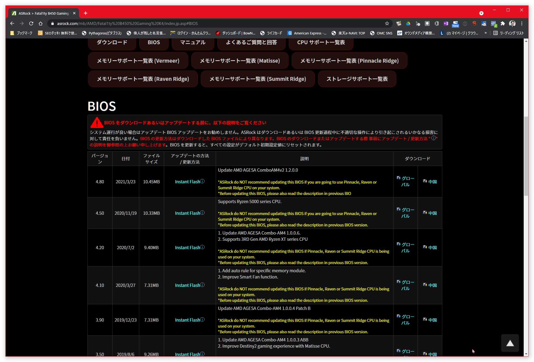Open the よくあるご質問と回答 tab

251,43
